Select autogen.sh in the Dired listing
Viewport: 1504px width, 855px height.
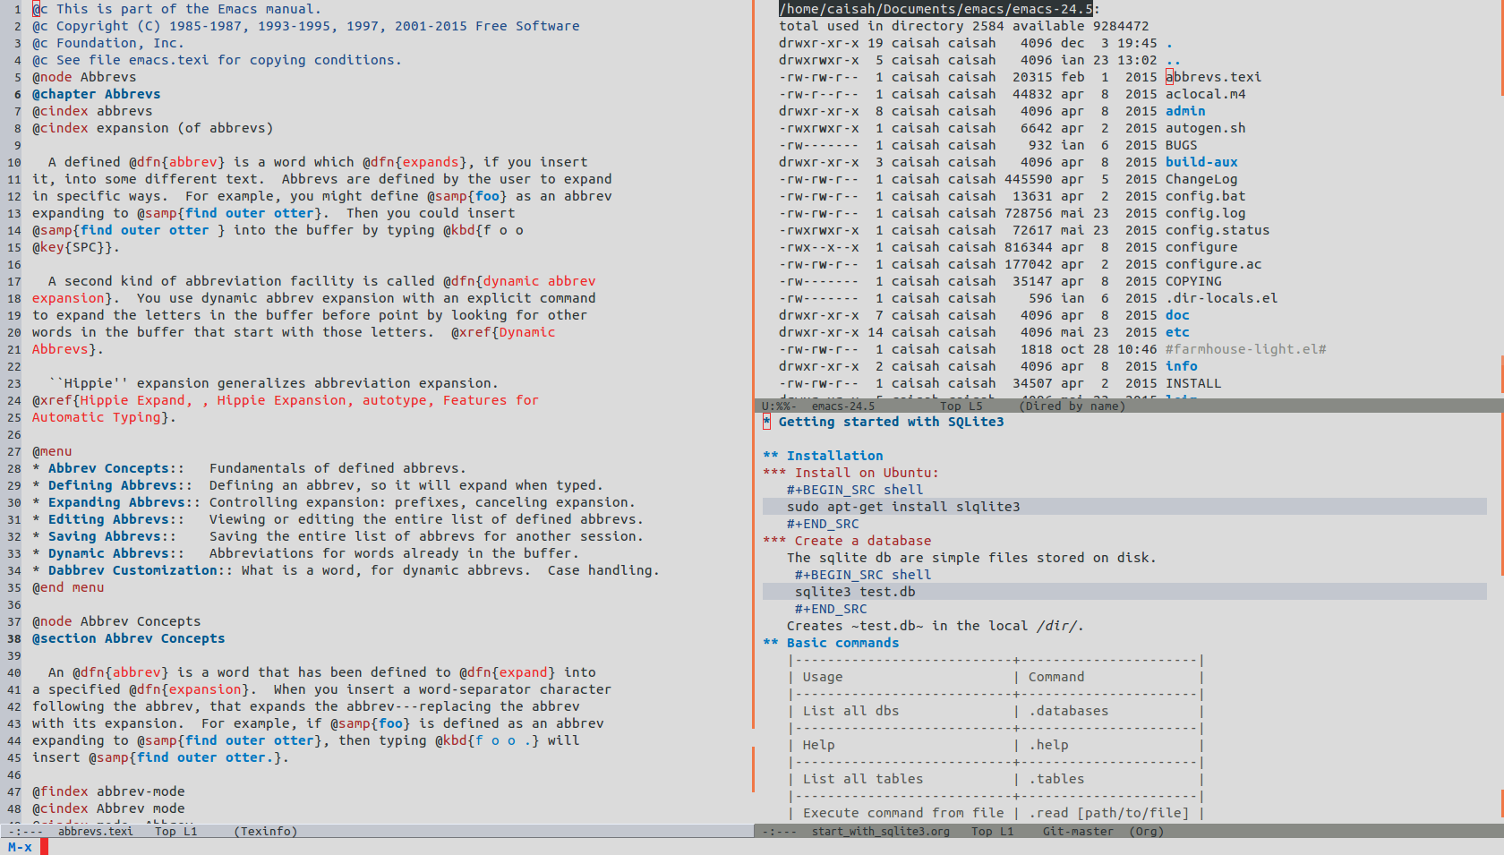pyautogui.click(x=1205, y=128)
